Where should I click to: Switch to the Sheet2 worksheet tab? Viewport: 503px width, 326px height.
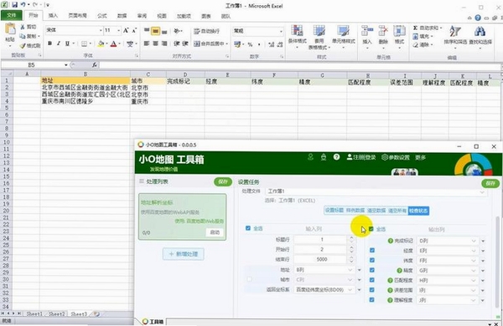coord(57,314)
